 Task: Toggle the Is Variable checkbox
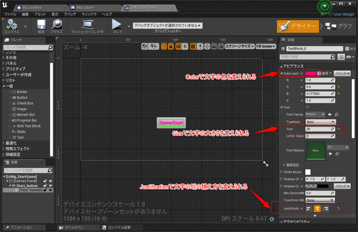click(x=347, y=49)
